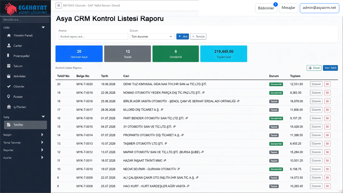The image size is (343, 193).
Task: Click Düzenle for MYK-T-0020
Action: pos(316,84)
